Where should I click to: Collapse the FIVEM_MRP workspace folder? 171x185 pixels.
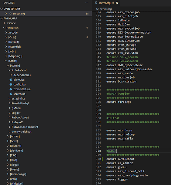tap(1, 18)
